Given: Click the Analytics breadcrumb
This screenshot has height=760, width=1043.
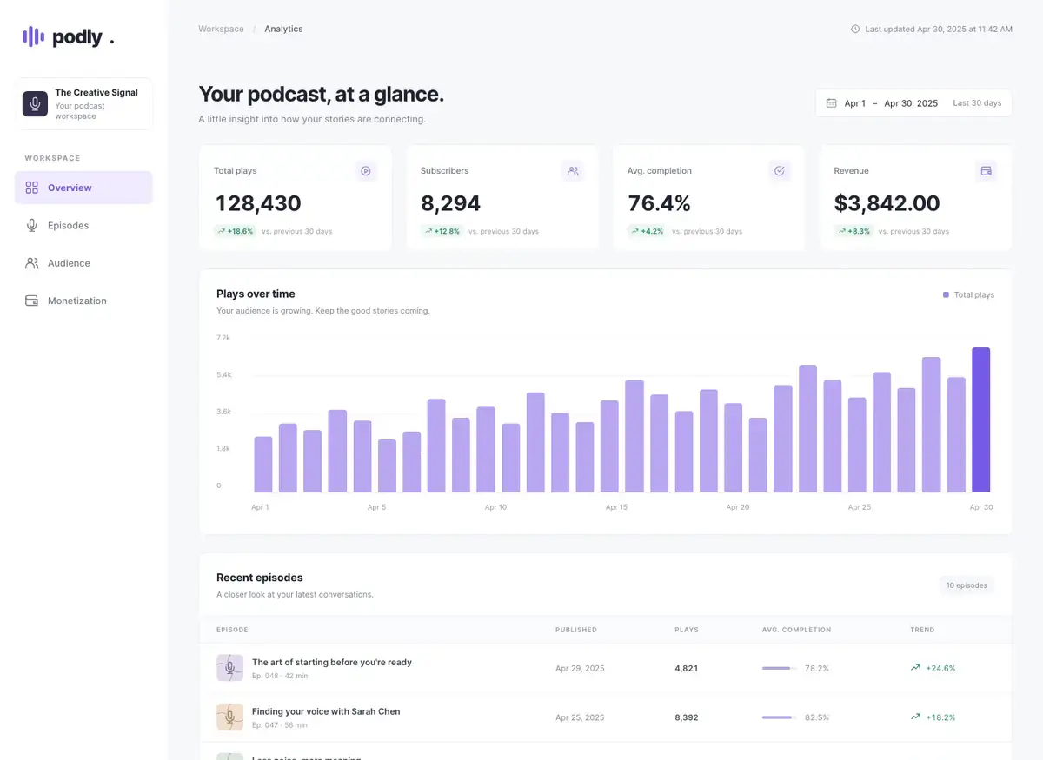Looking at the screenshot, I should click(283, 30).
